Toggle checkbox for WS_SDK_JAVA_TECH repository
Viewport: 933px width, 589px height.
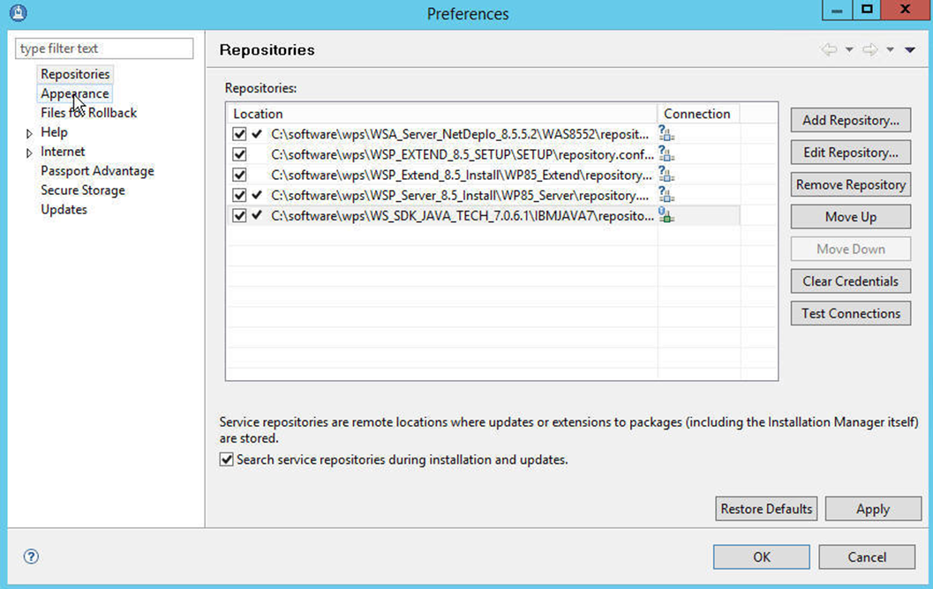coord(239,215)
